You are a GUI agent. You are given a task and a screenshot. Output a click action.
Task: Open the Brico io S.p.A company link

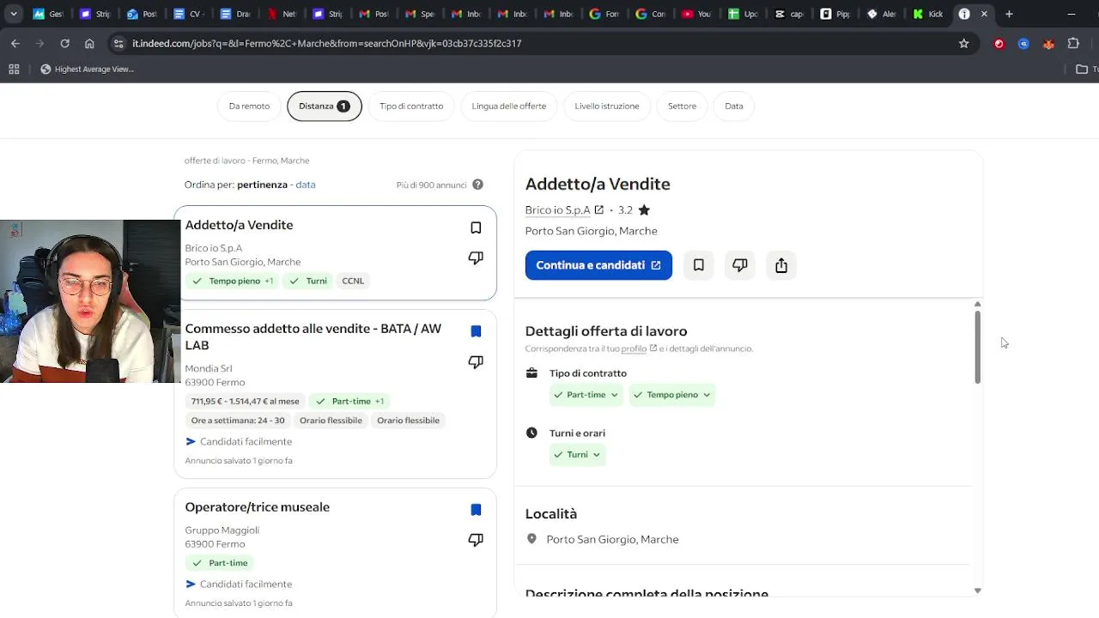[558, 209]
